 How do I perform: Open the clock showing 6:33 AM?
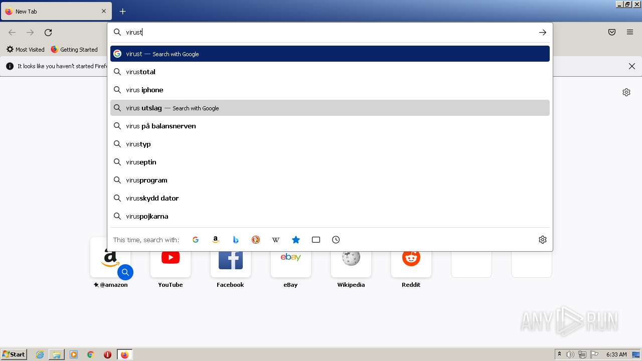pos(616,354)
